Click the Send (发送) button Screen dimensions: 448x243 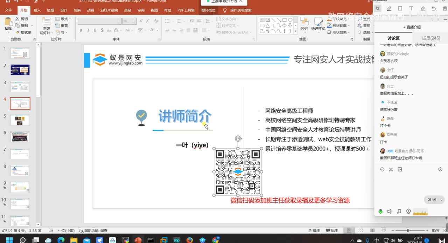tap(432, 200)
